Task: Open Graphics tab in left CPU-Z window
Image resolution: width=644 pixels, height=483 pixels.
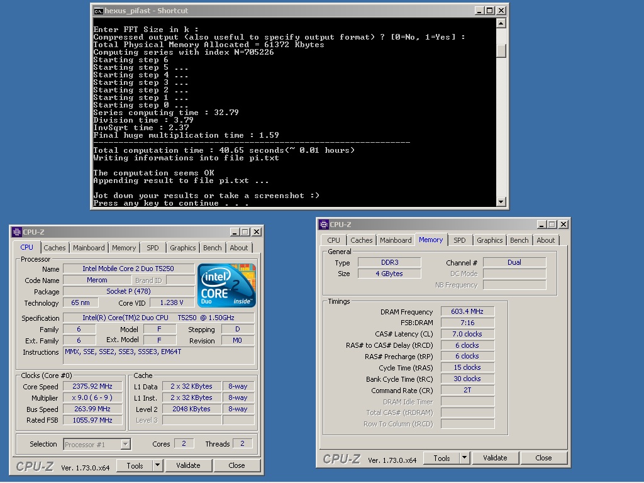Action: pyautogui.click(x=183, y=248)
